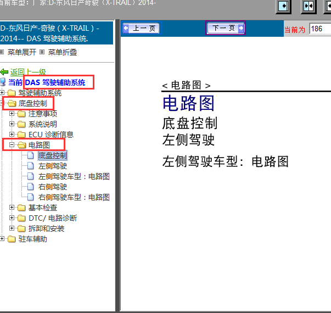Image resolution: width=331 pixels, height=313 pixels.
Task: Click the DTC/ 电路诊断 folder icon
Action: pyautogui.click(x=21, y=218)
